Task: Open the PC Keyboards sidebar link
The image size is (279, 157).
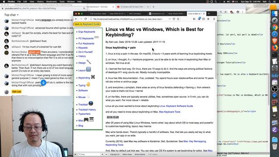Action: [86, 38]
